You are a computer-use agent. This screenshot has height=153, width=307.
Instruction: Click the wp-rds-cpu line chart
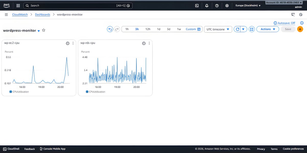point(118,70)
